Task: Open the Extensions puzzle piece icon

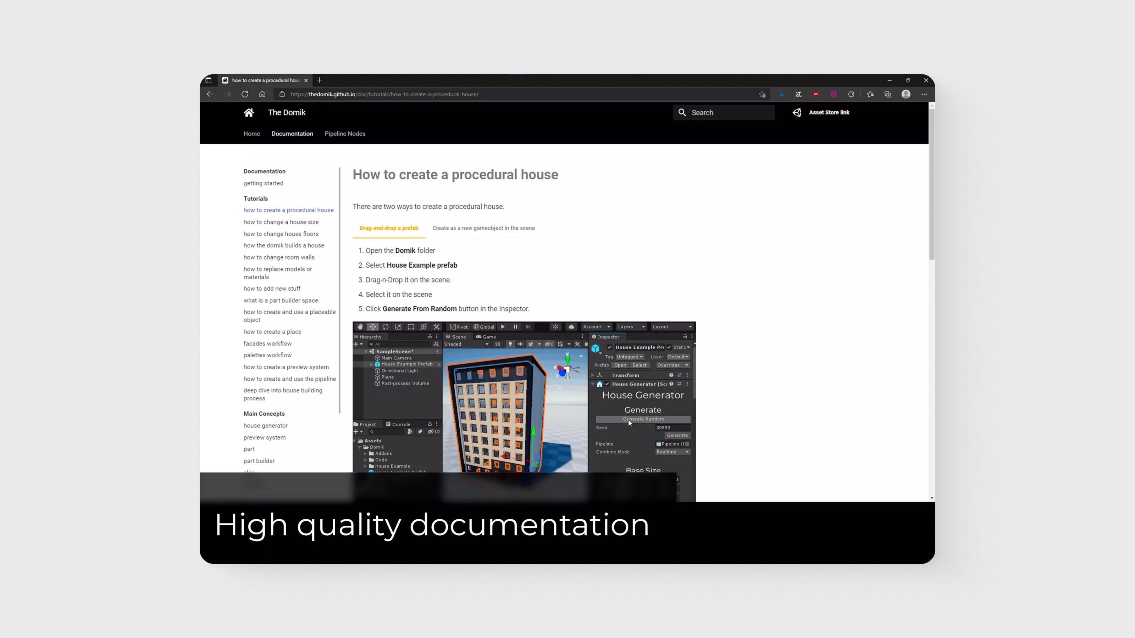Action: (851, 94)
